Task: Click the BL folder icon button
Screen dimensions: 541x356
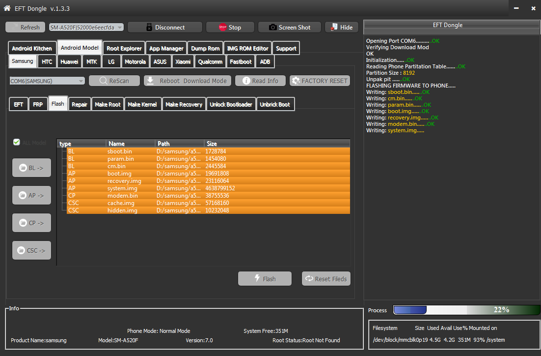Action: [x=23, y=168]
